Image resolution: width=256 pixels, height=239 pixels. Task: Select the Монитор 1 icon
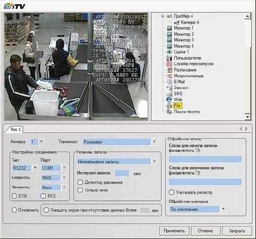tap(170, 28)
